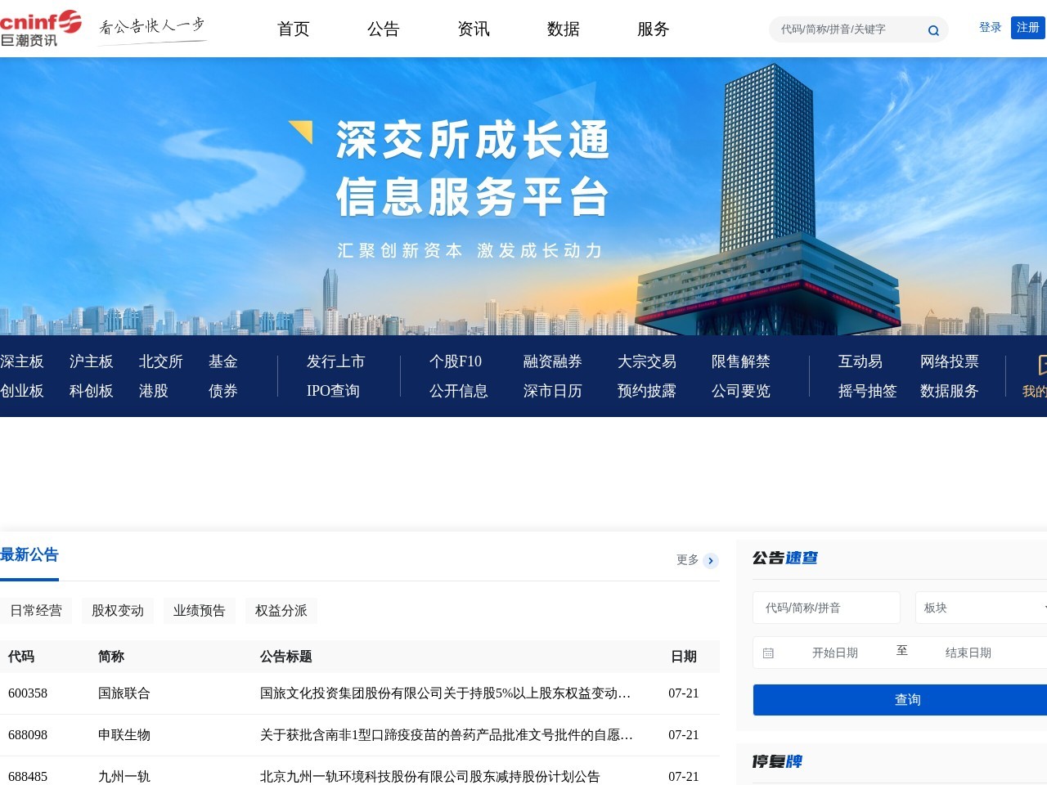Click the cninfo 巨潮资讯 logo

41,29
